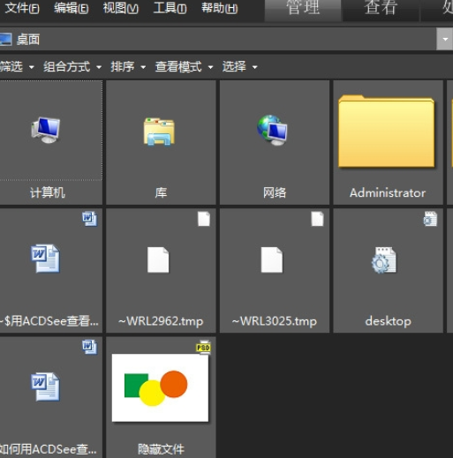This screenshot has width=453, height=458.
Task: Open the 排序 sort dropdown
Action: [128, 67]
